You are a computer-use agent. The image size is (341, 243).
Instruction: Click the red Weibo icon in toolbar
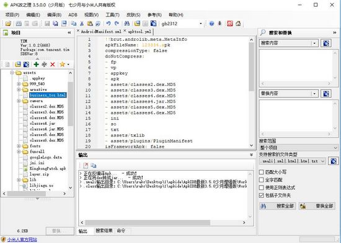tap(230, 23)
